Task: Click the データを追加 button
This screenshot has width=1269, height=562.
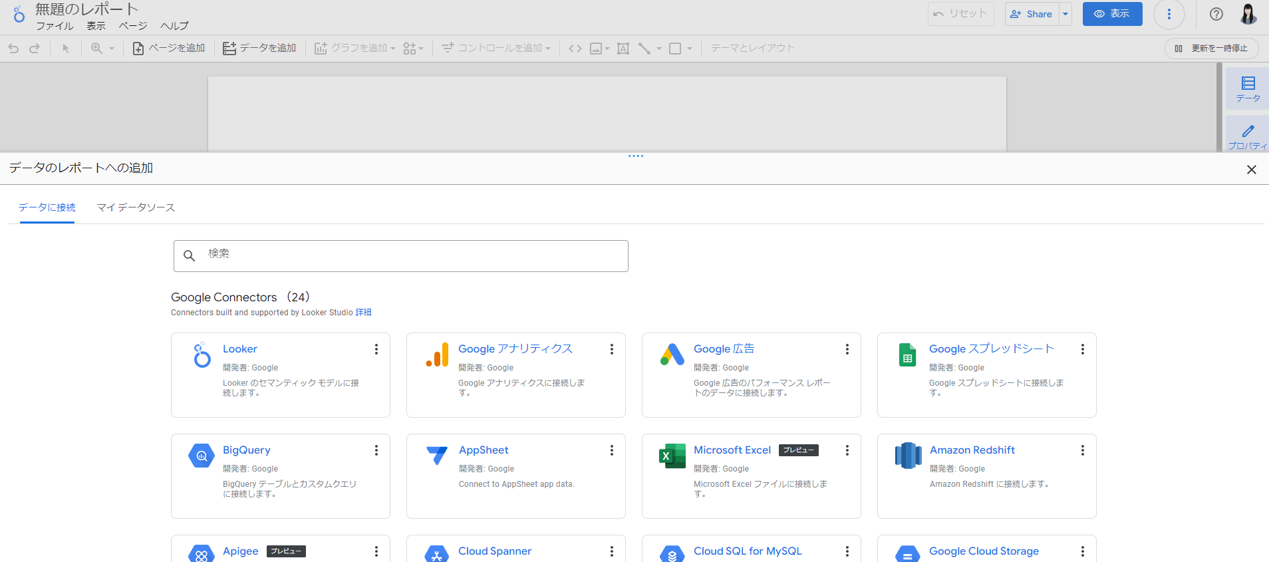Action: pyautogui.click(x=259, y=49)
